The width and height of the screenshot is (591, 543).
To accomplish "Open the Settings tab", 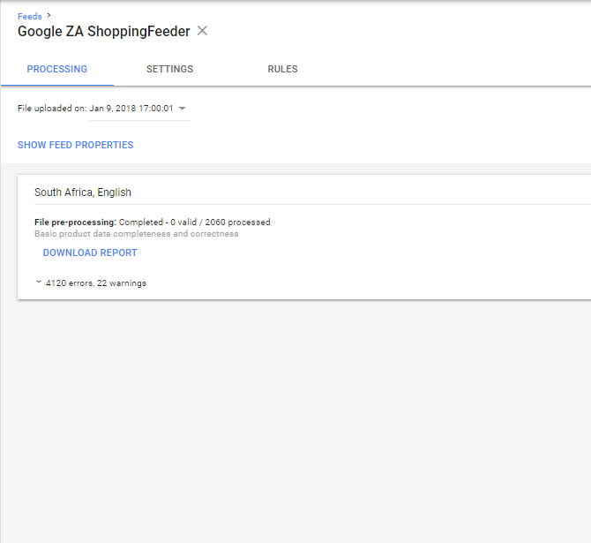I will coord(169,69).
